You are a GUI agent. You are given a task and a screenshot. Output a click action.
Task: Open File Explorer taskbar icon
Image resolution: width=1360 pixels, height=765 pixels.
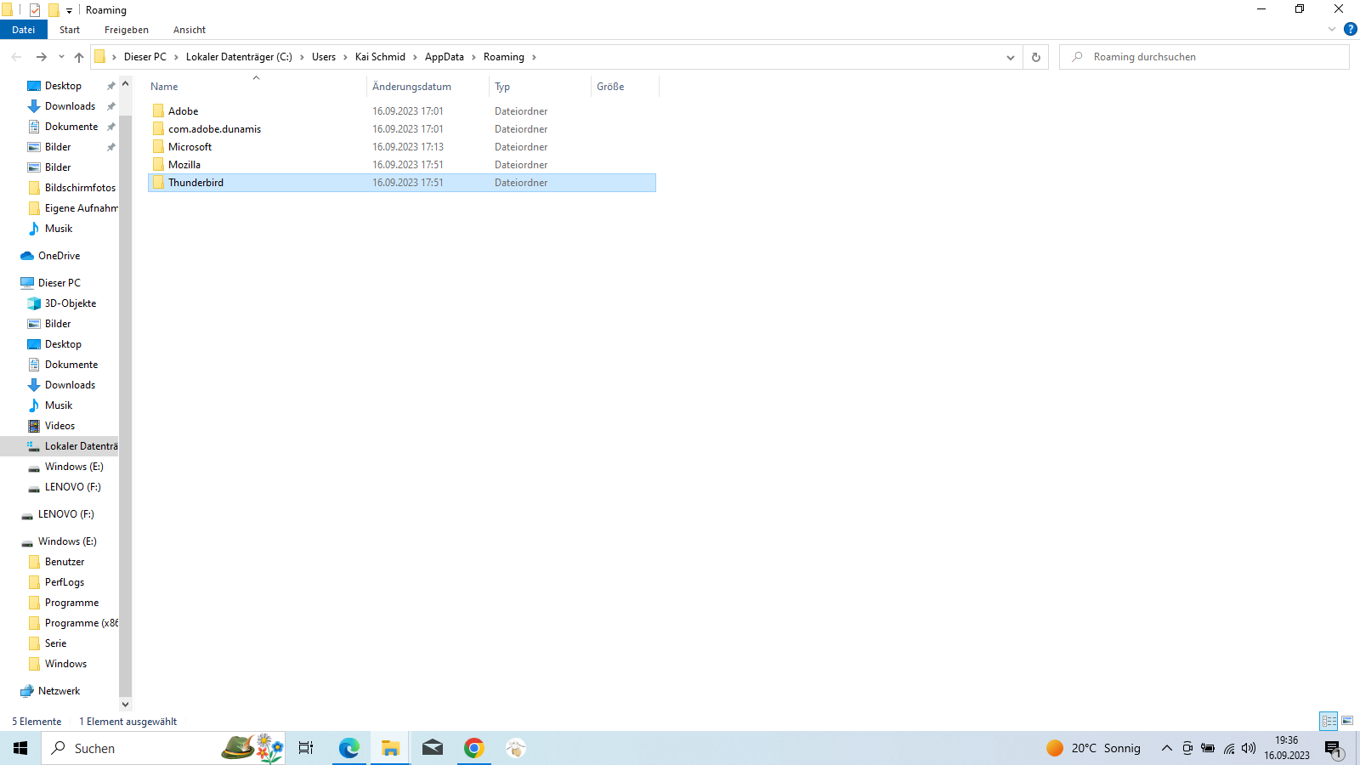point(390,748)
